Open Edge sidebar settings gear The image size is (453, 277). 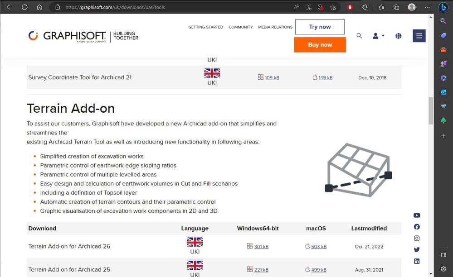click(443, 269)
